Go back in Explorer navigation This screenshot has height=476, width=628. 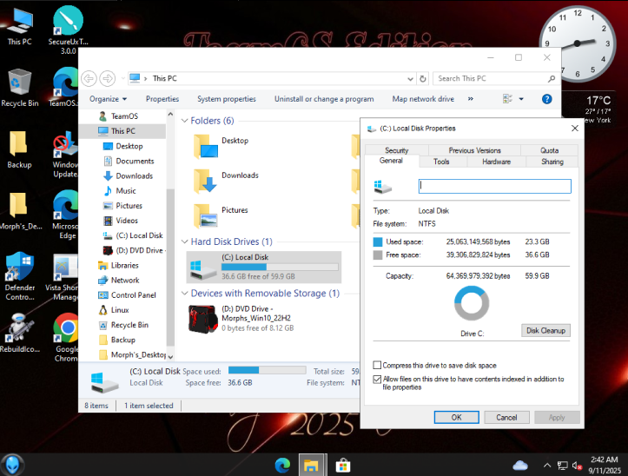[89, 78]
